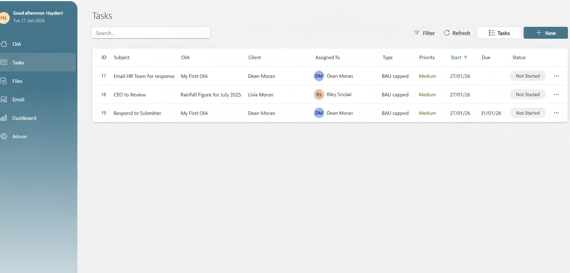The width and height of the screenshot is (570, 273).
Task: Sort by the Subject column header
Action: coord(122,57)
